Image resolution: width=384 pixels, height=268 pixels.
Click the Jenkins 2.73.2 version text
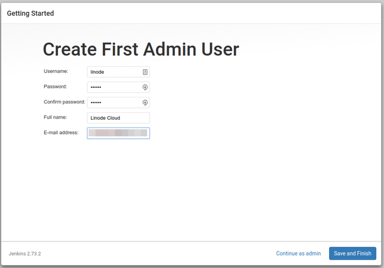[25, 254]
